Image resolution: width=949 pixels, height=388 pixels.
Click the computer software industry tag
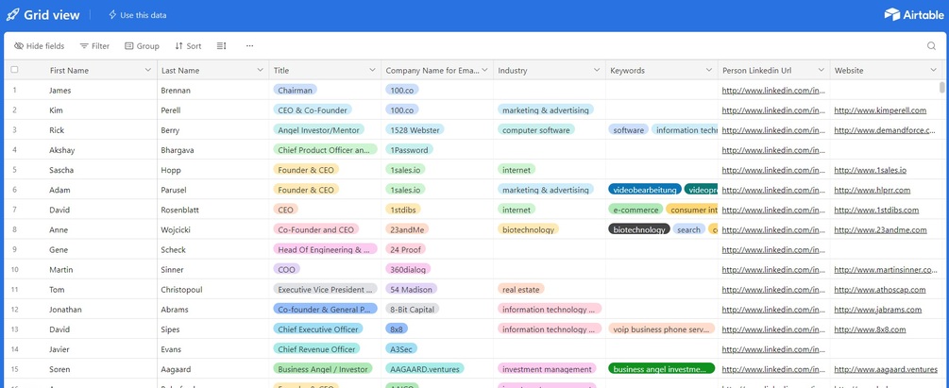pyautogui.click(x=536, y=130)
